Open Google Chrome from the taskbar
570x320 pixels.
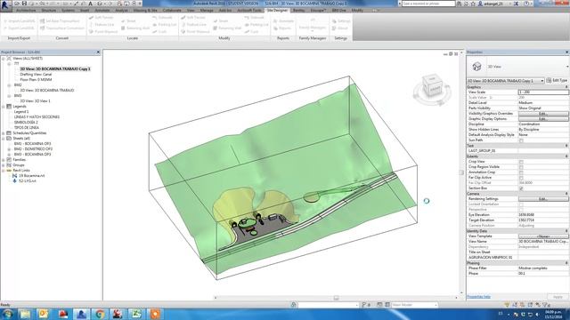tap(100, 314)
